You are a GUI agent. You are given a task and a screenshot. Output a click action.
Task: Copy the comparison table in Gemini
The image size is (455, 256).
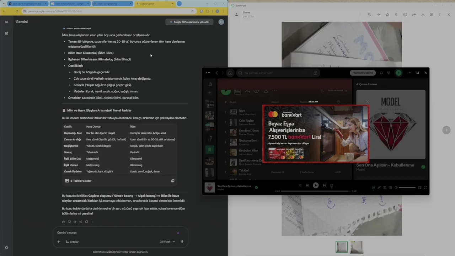[x=173, y=181]
